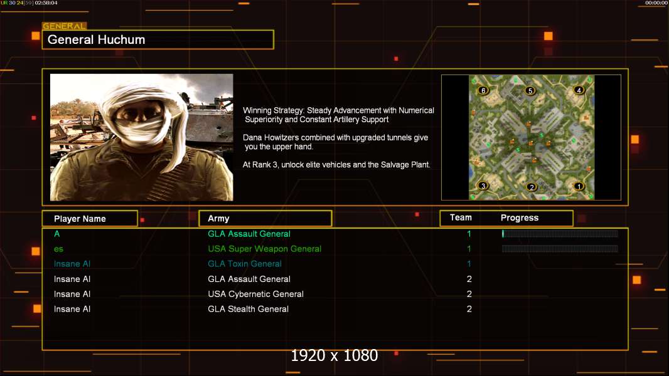669x376 pixels.
Task: Select the GLA Toxin General entry
Action: coord(245,264)
